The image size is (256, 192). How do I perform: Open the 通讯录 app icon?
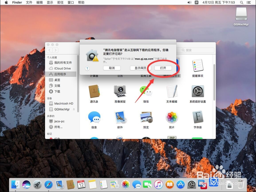tap(94, 91)
